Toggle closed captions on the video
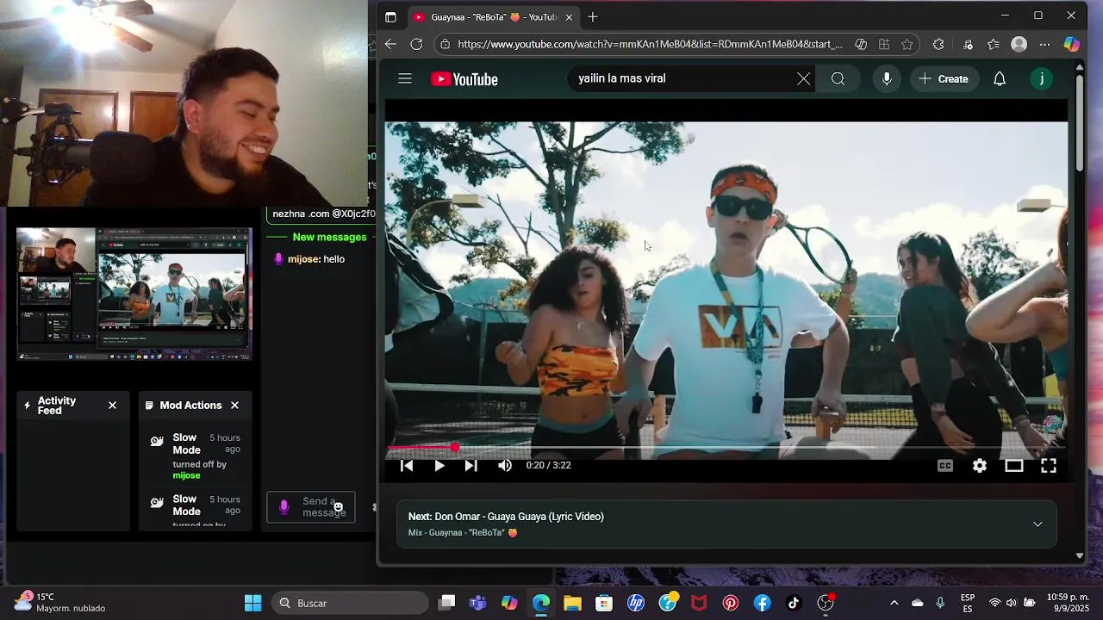Viewport: 1103px width, 620px height. (x=945, y=465)
